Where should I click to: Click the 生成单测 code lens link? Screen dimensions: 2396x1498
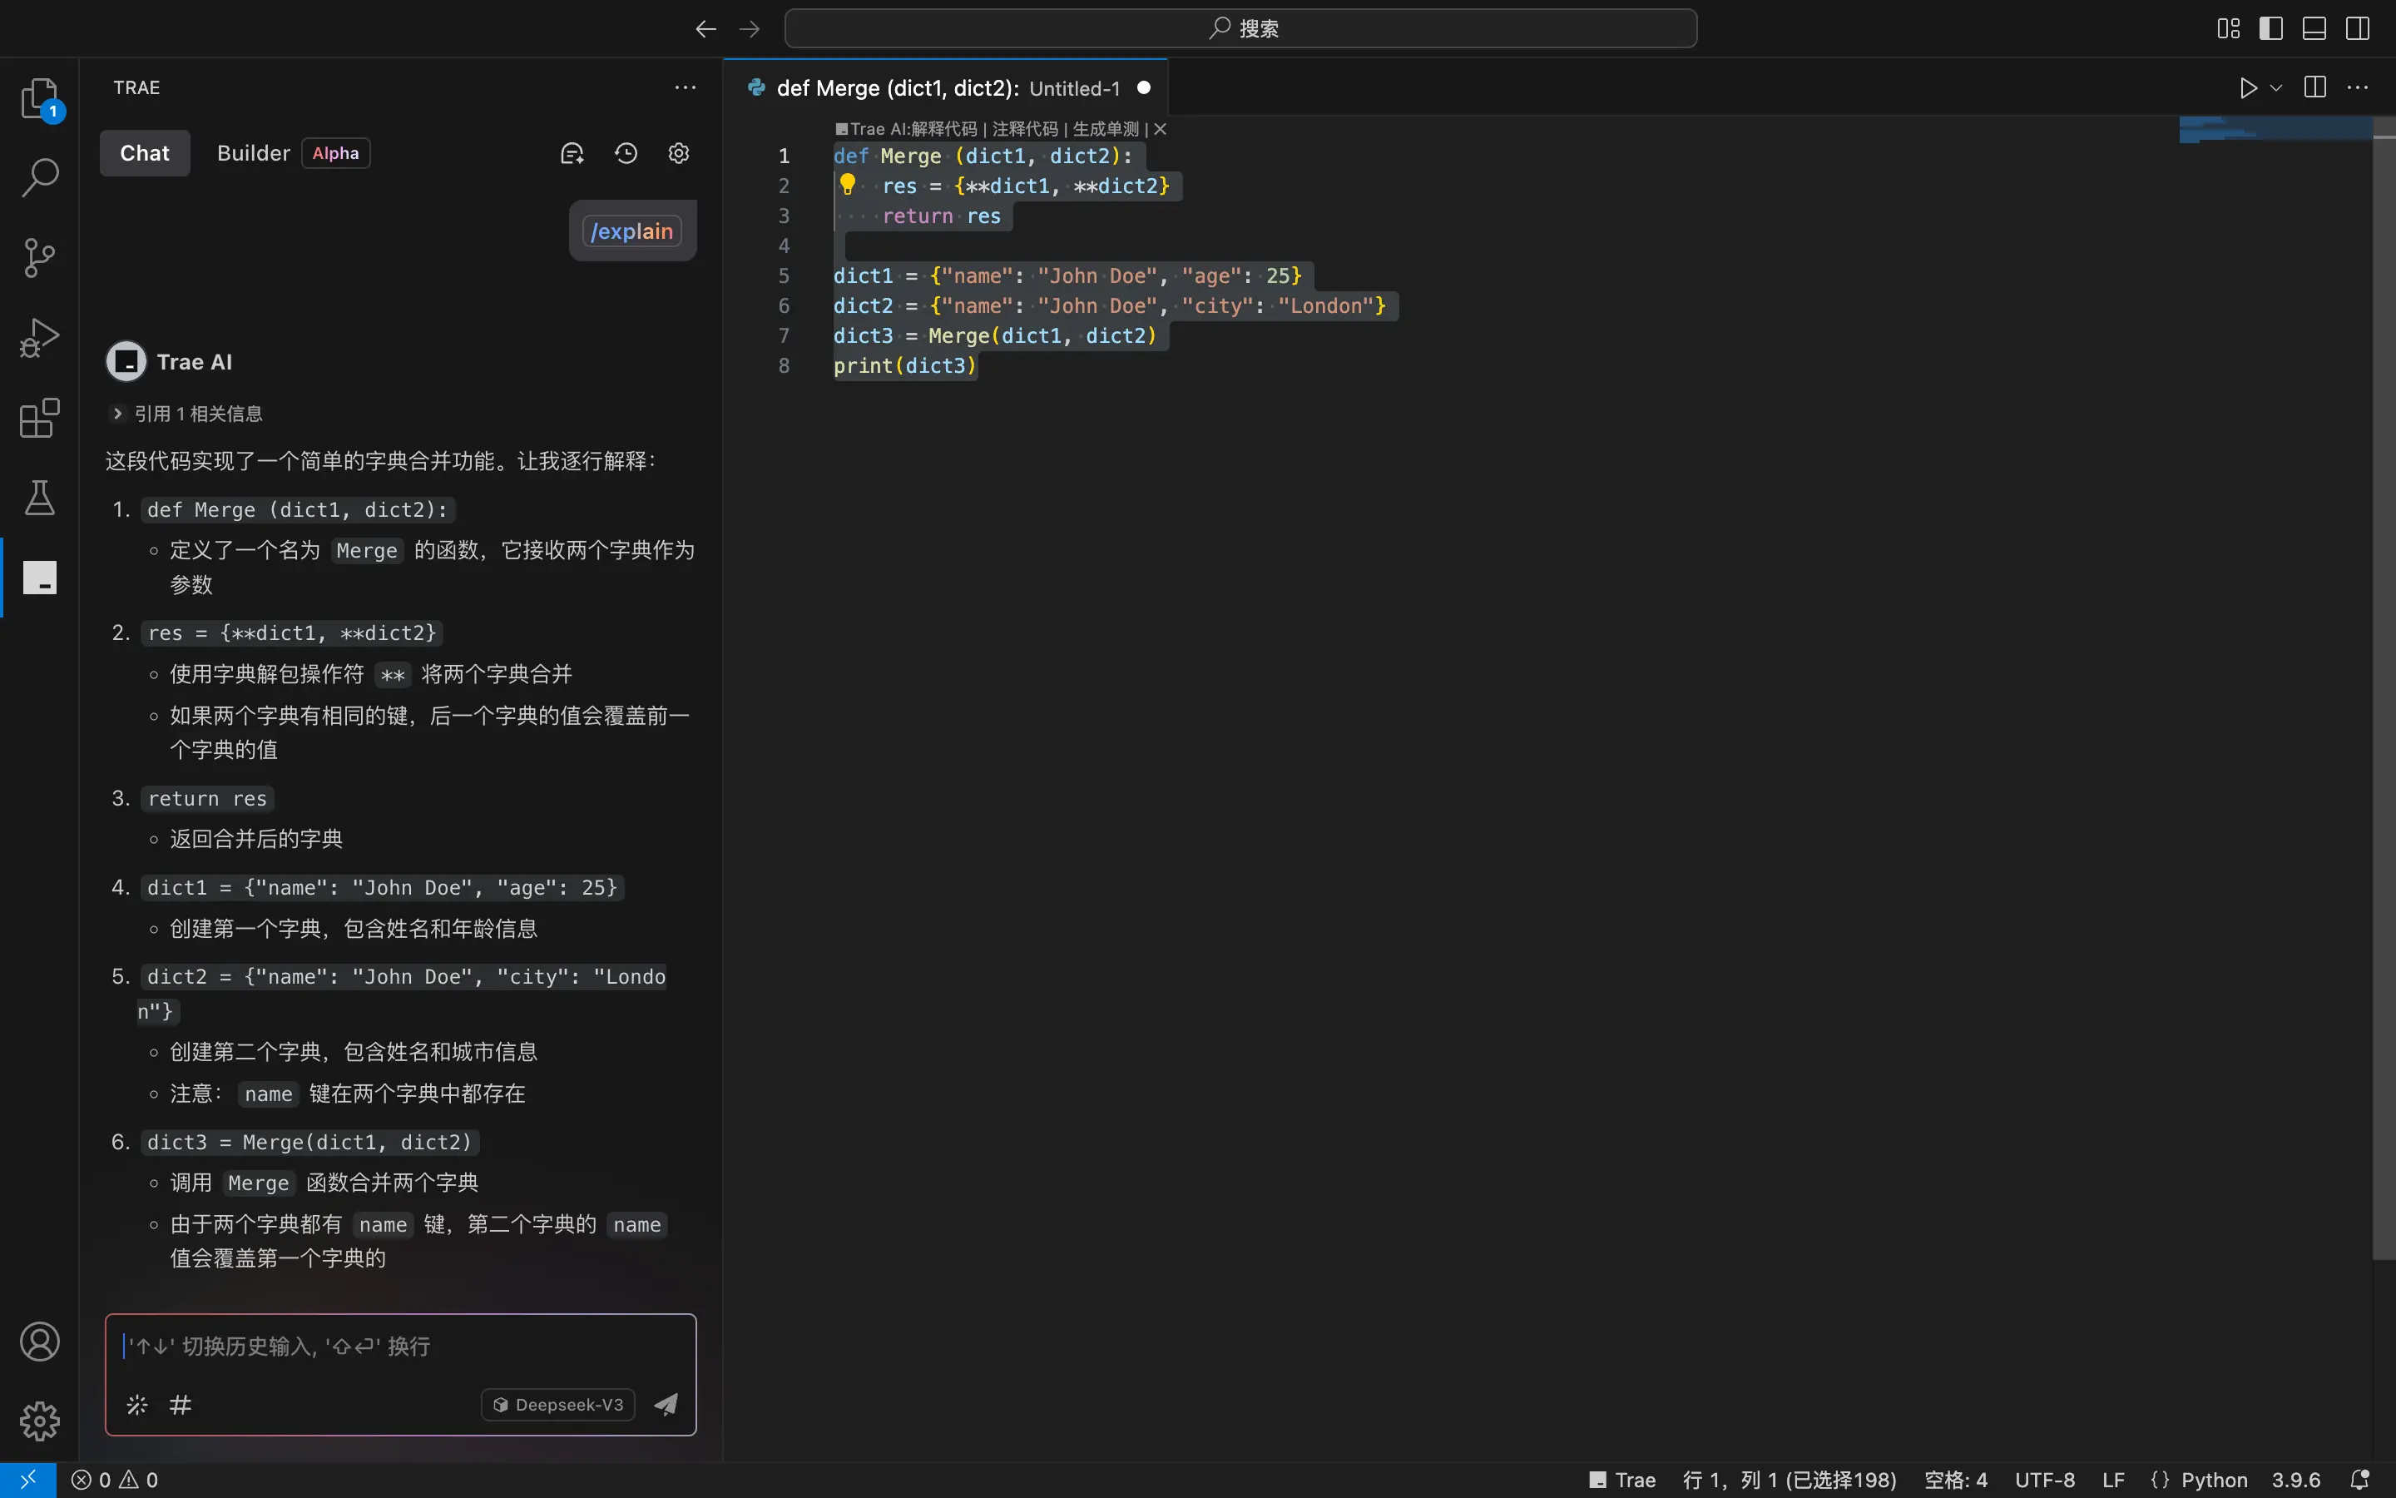tap(1106, 130)
